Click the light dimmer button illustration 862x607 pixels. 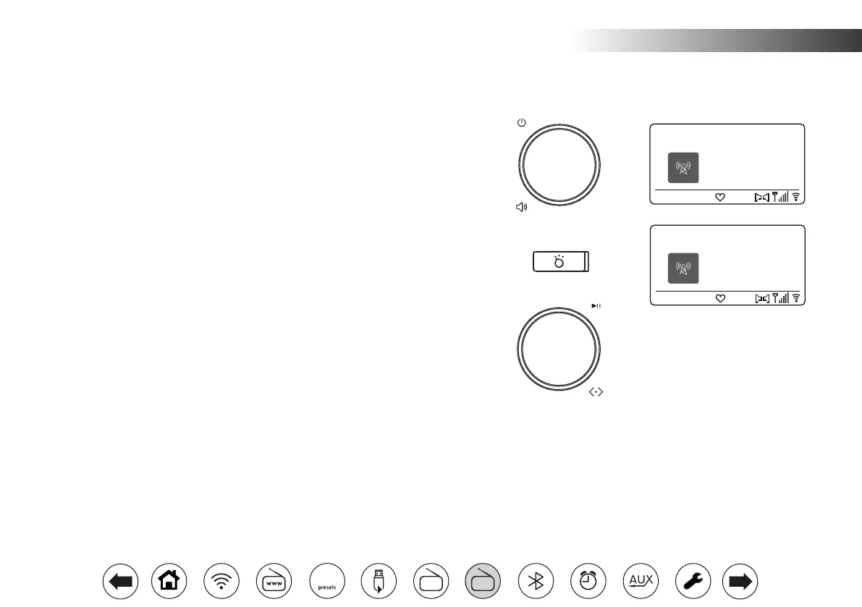coord(561,261)
